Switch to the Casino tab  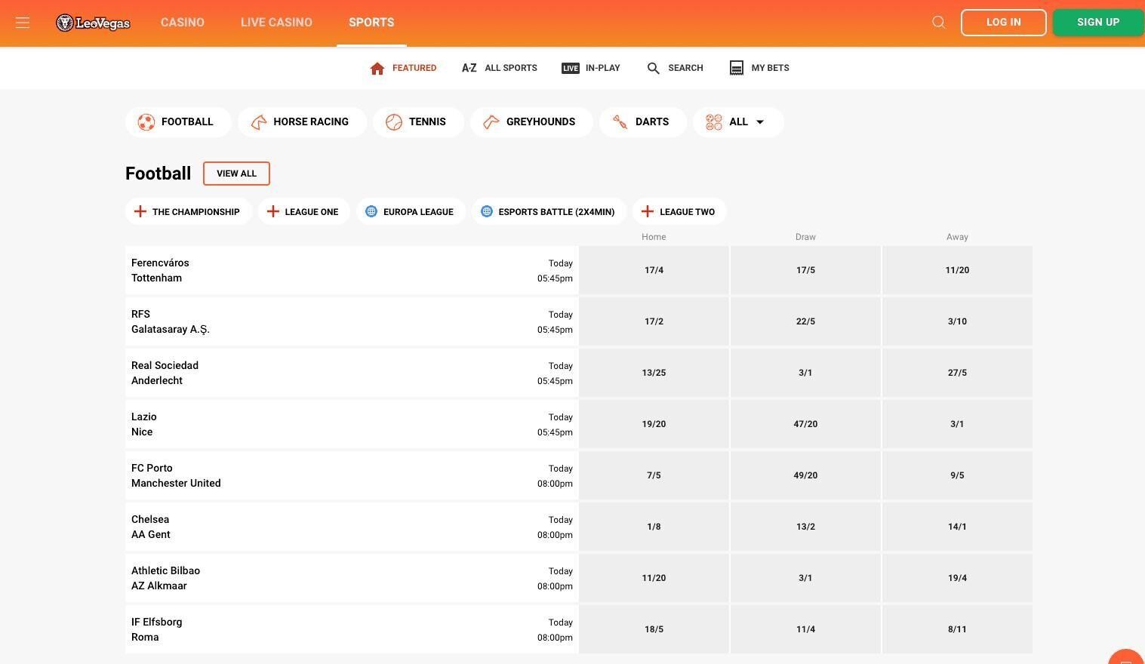183,23
